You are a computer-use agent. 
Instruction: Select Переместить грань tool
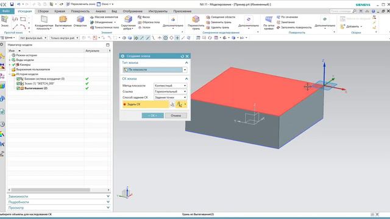(x=196, y=23)
